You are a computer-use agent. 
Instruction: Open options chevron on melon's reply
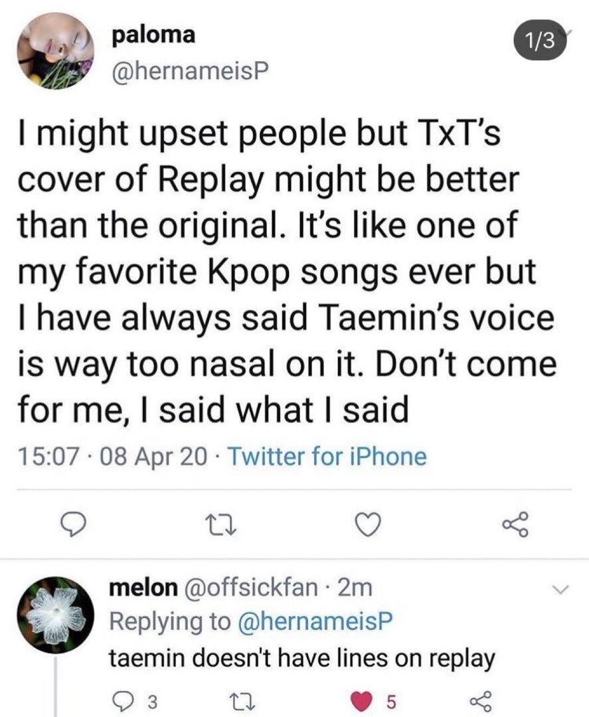click(560, 589)
